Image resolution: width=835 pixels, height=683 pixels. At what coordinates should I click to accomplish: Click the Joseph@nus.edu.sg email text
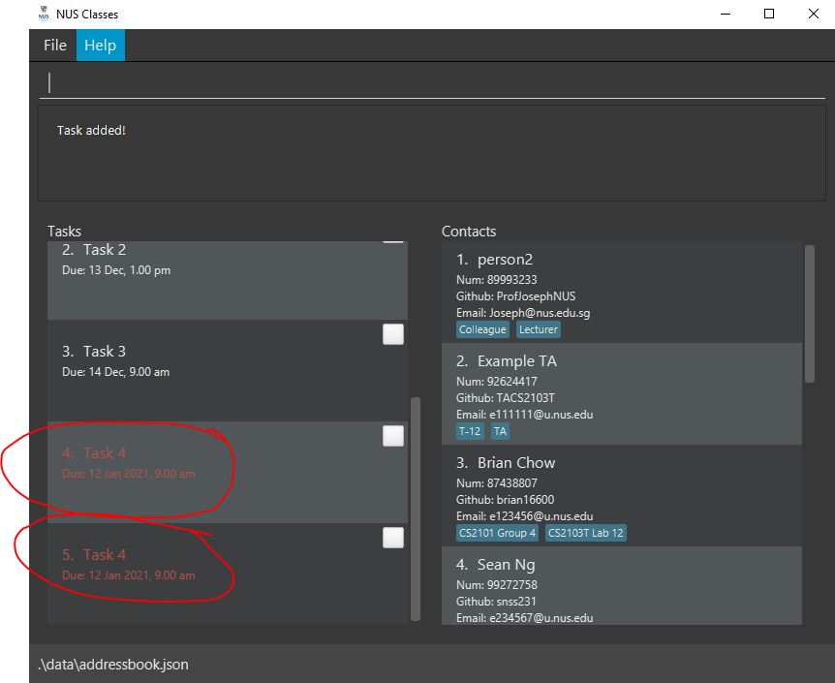[540, 313]
